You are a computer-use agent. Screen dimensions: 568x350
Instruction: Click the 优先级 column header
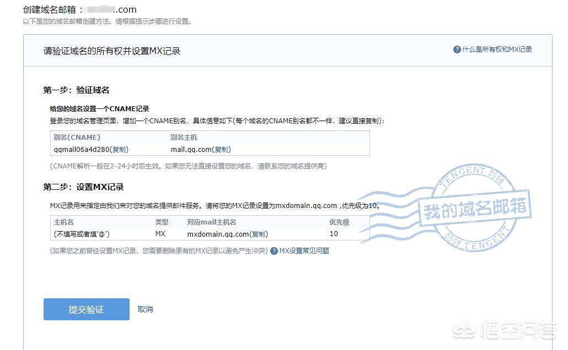pos(339,222)
